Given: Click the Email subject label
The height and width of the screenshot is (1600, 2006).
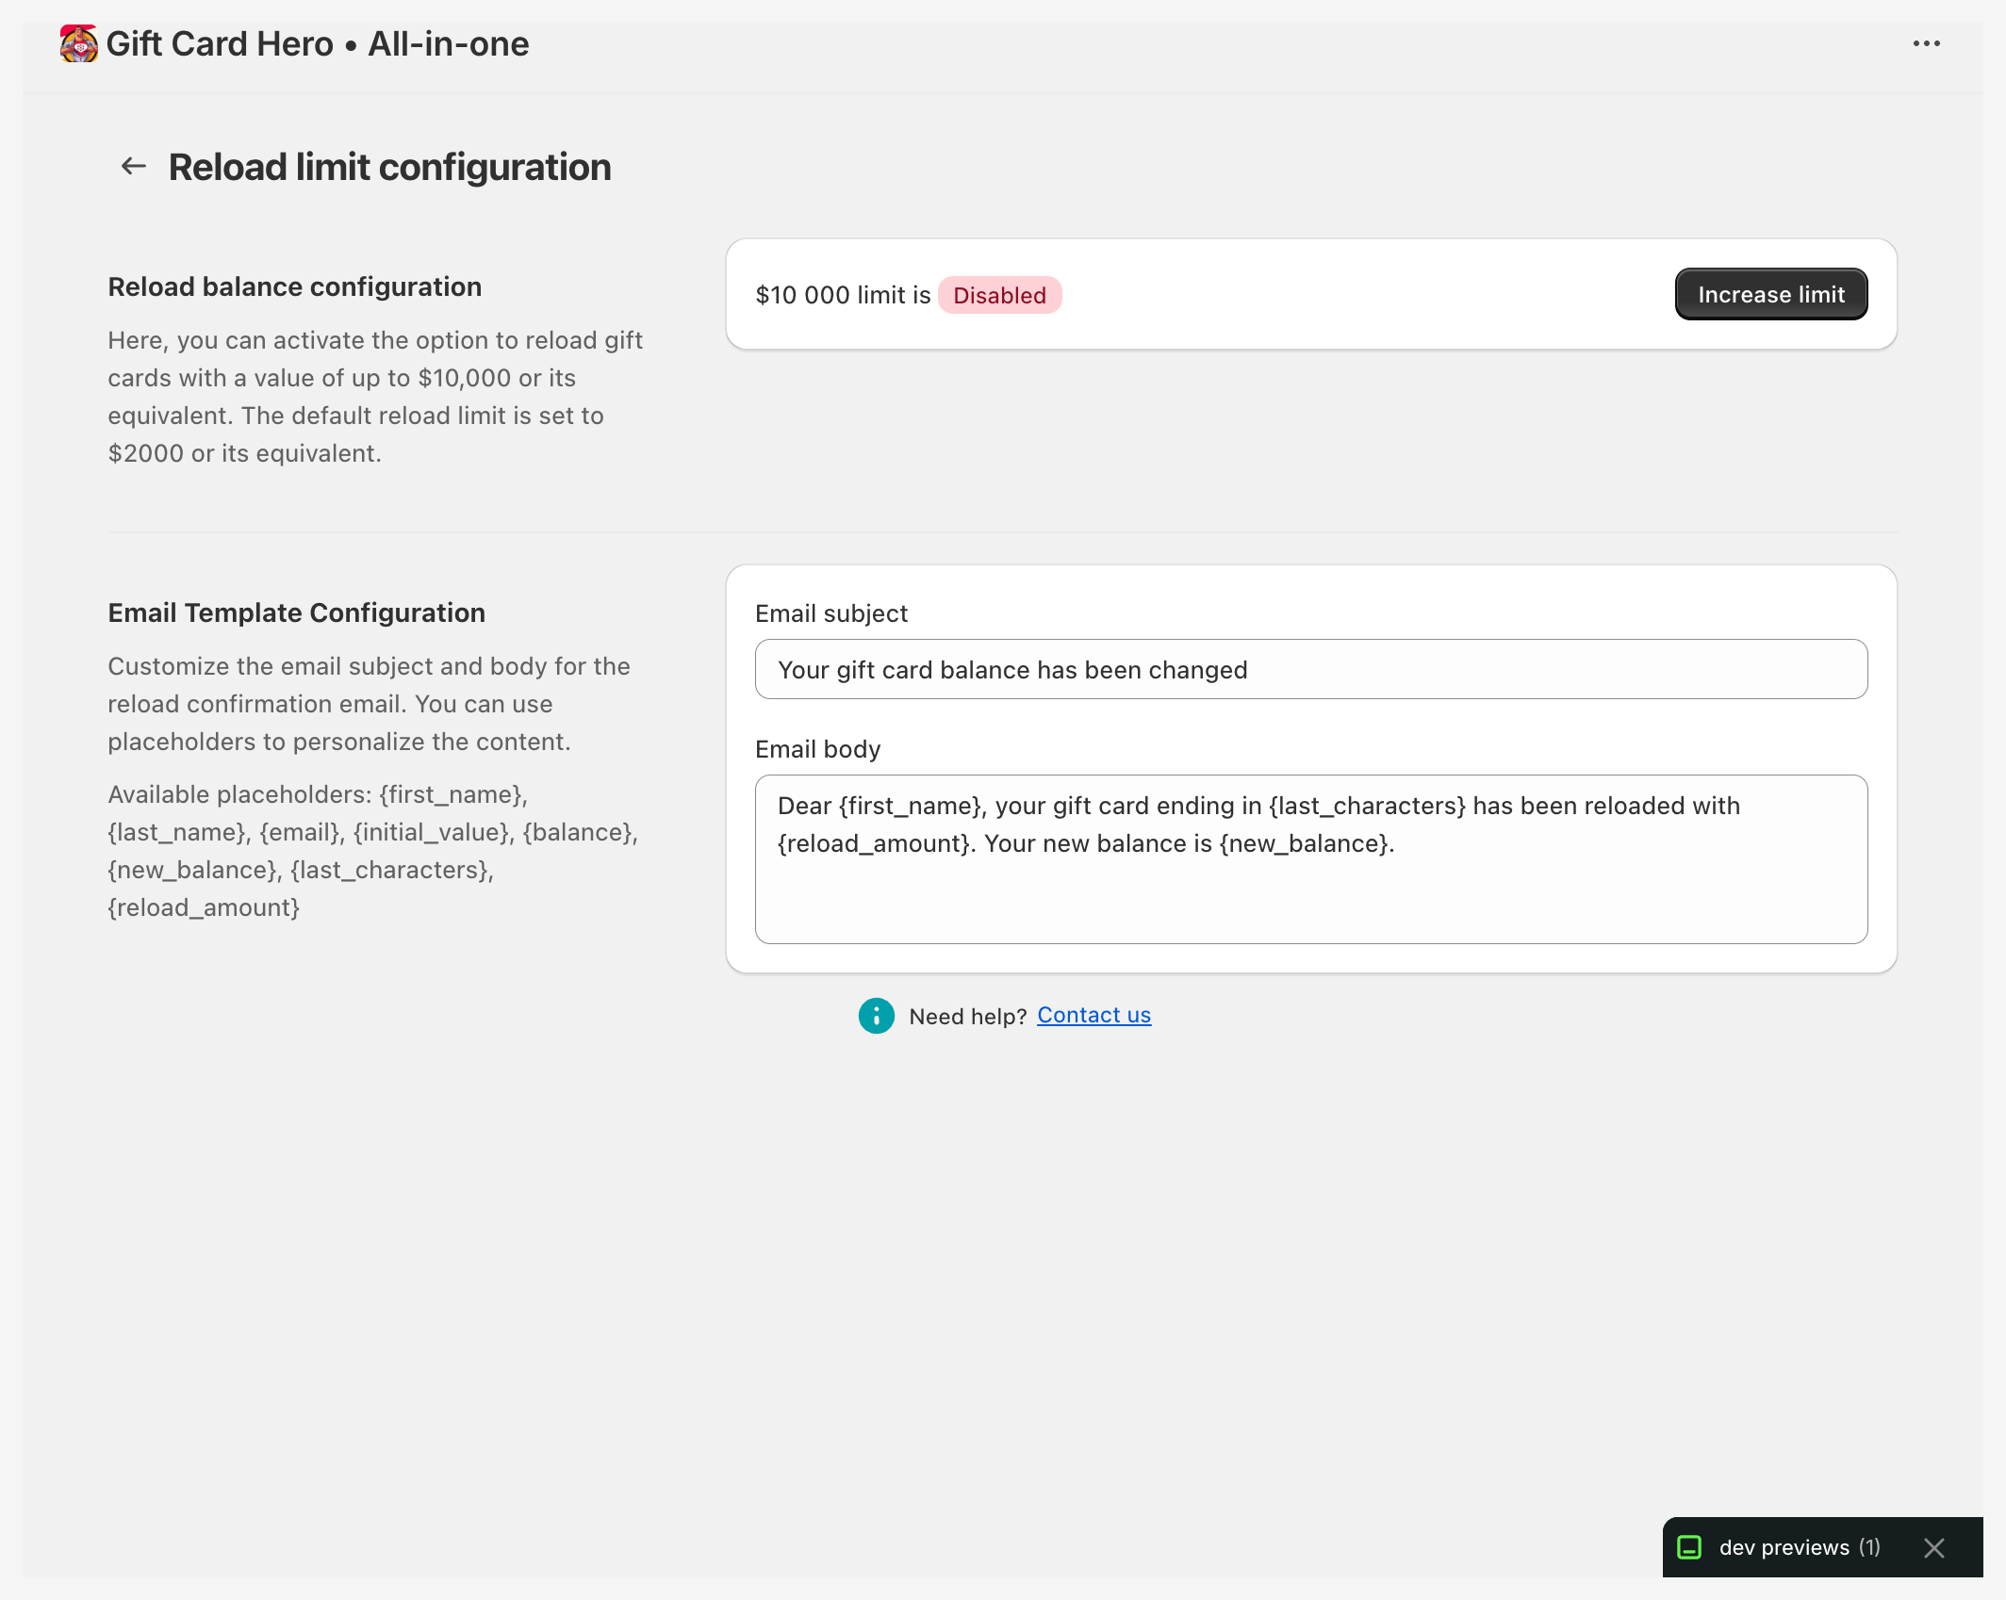Looking at the screenshot, I should 831,613.
